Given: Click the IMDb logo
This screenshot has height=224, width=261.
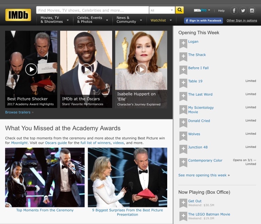Looking at the screenshot, I should click(x=18, y=15).
